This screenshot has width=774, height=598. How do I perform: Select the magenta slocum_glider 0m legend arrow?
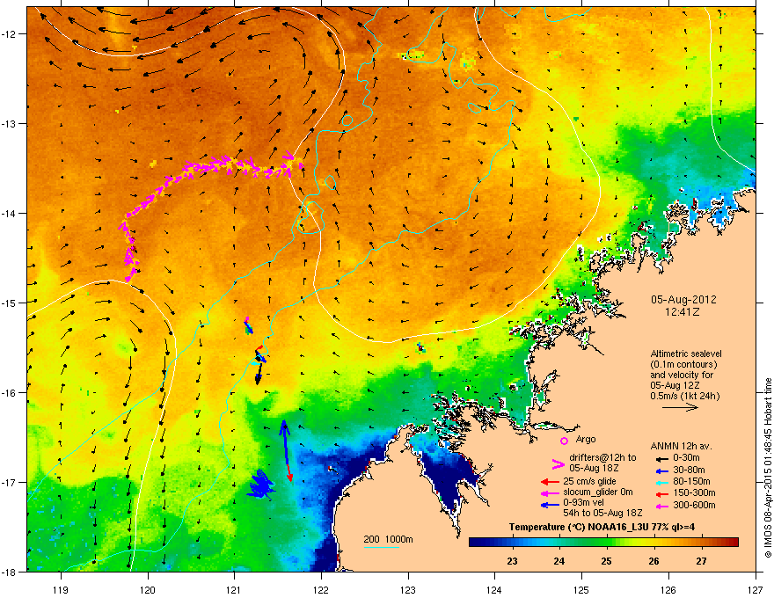(550, 492)
